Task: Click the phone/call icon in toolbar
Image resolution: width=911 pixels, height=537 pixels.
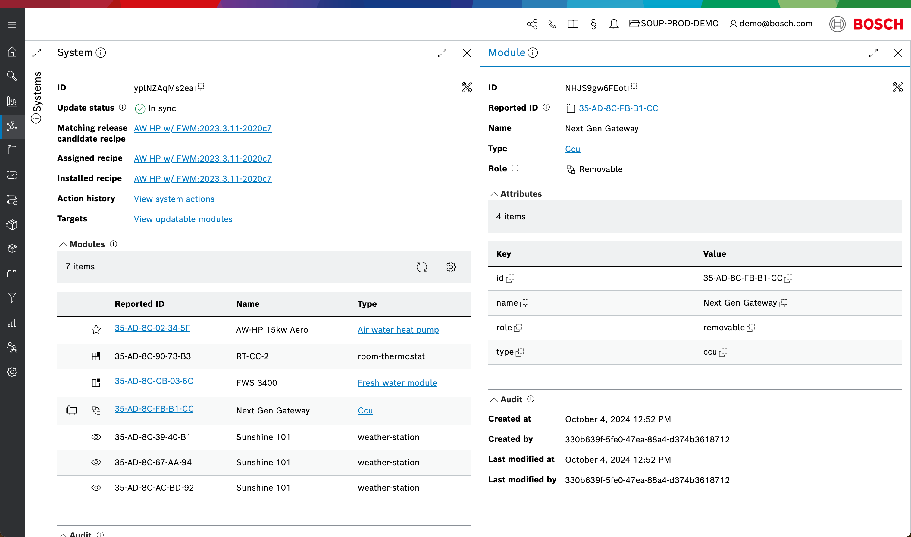Action: click(551, 24)
